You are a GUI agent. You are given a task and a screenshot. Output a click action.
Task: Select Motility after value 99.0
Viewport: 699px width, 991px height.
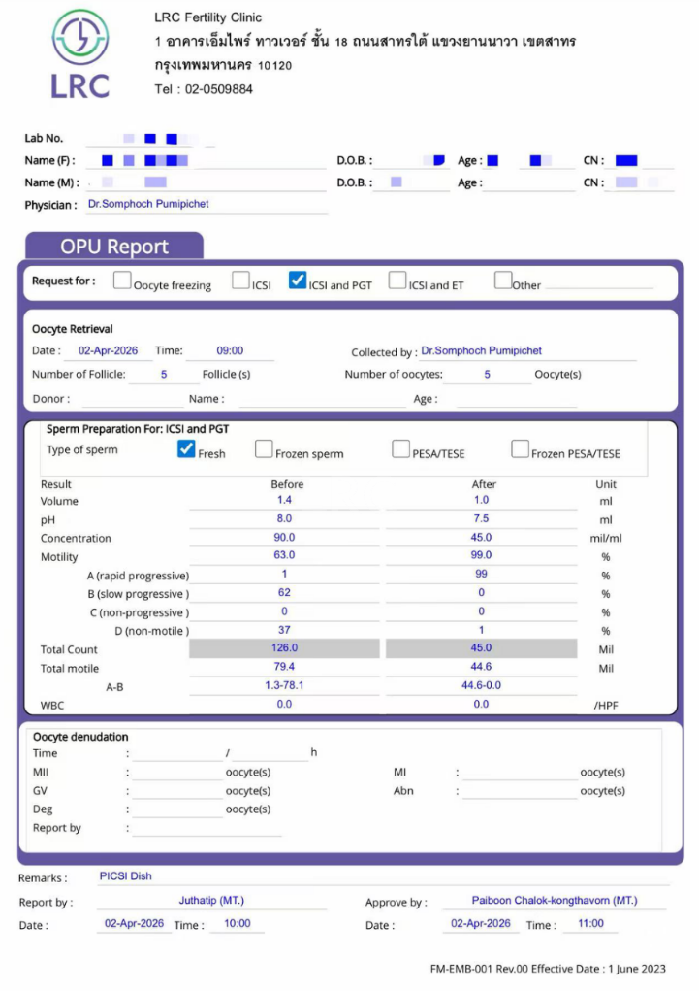tap(481, 555)
